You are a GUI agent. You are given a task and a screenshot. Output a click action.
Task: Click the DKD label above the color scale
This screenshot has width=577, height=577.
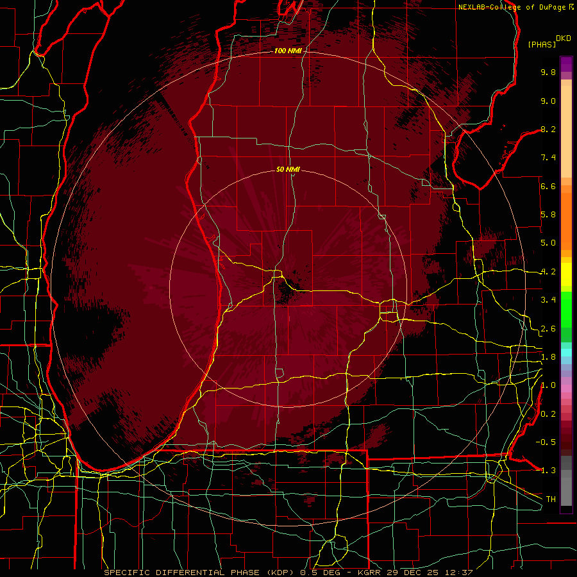point(564,38)
